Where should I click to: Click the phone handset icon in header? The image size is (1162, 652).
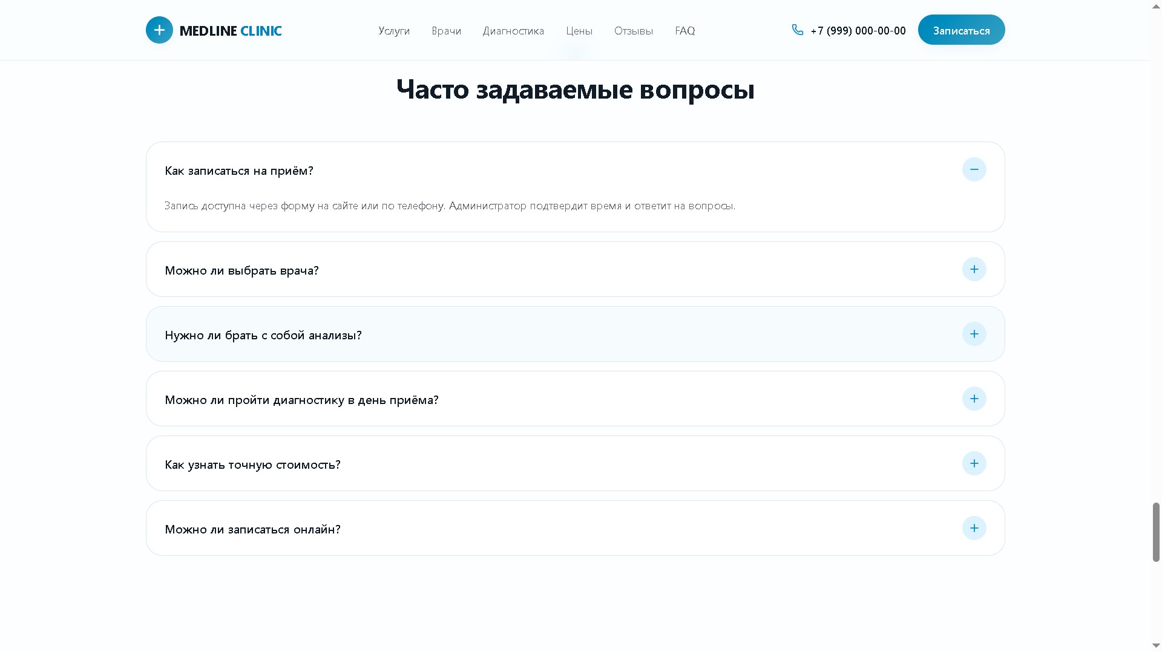click(798, 30)
